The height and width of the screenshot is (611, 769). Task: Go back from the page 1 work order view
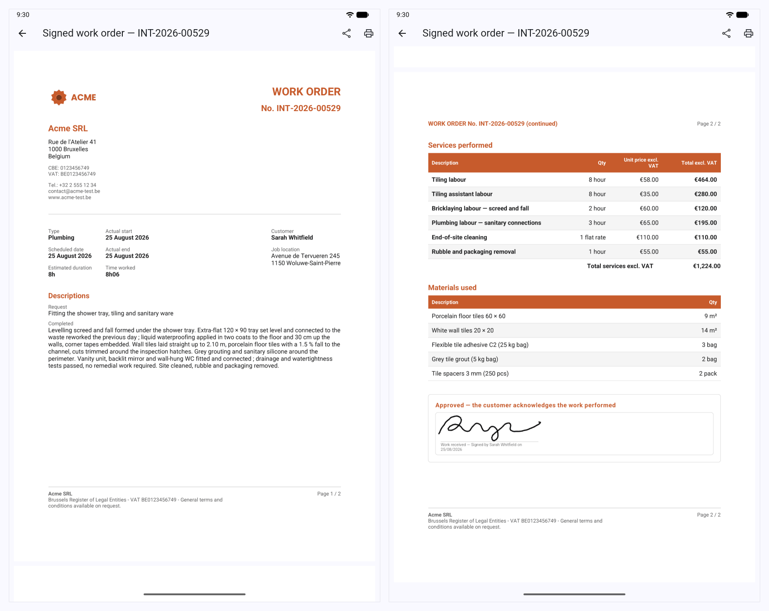coord(22,33)
